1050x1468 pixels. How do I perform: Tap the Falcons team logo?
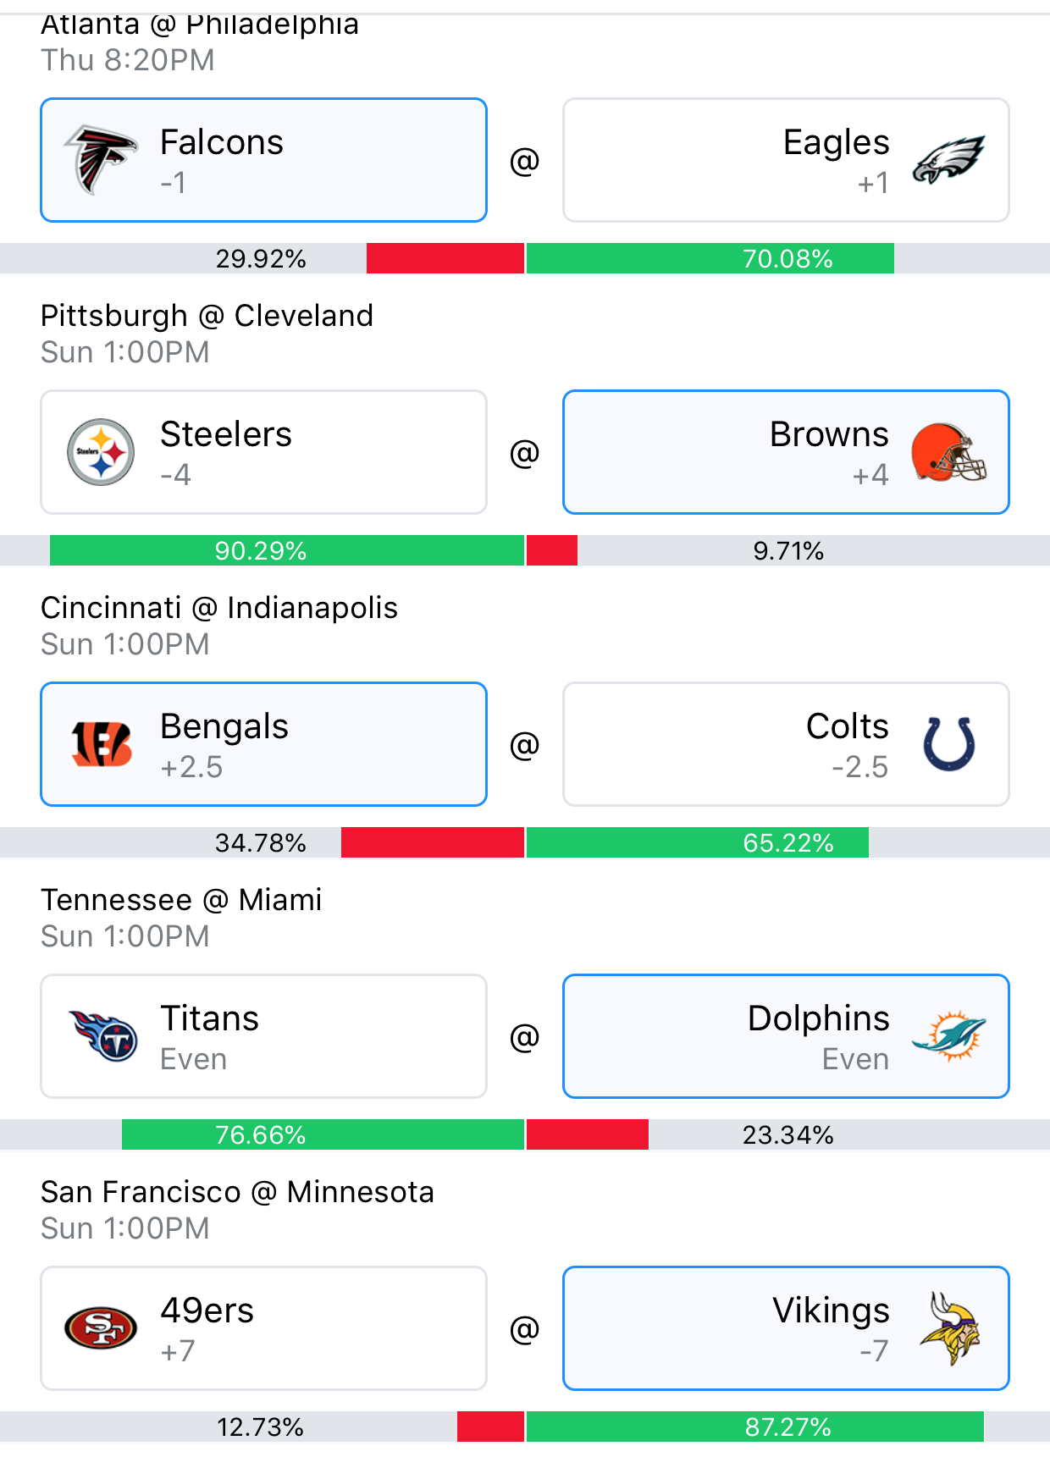pyautogui.click(x=101, y=159)
